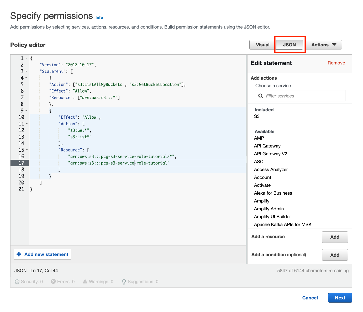The image size is (363, 312).
Task: Click the plus icon beside Add new statement
Action: click(19, 254)
